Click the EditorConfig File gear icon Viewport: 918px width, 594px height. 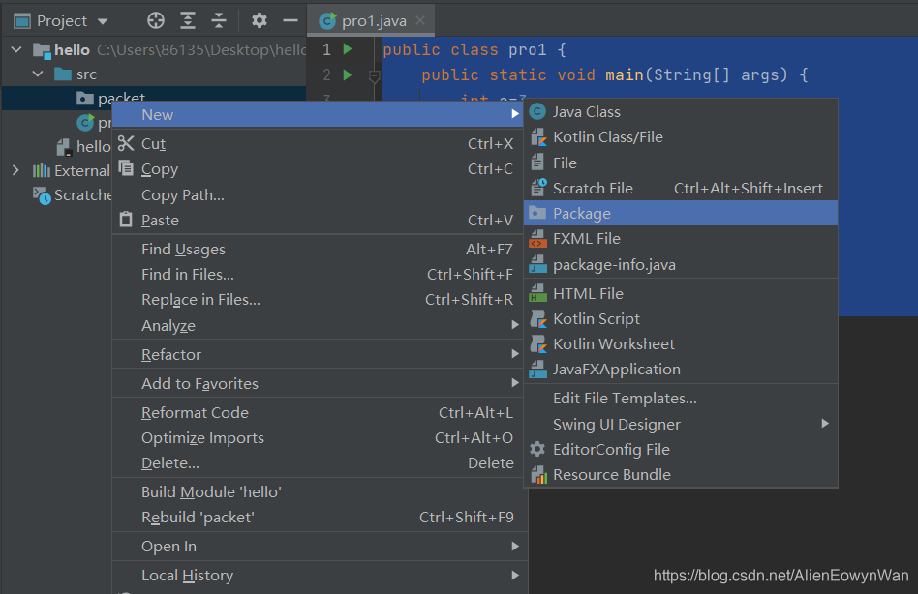[537, 449]
